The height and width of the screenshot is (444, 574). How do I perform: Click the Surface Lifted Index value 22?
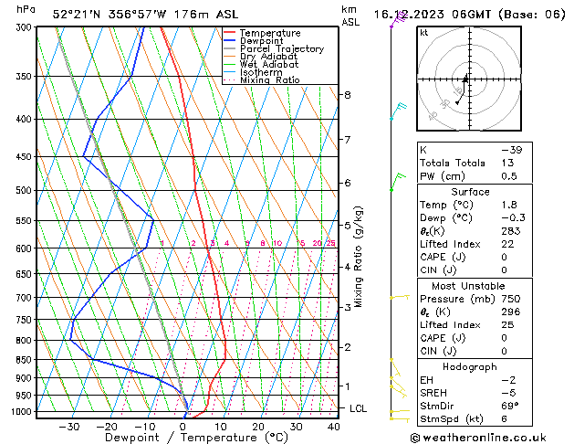507,244
